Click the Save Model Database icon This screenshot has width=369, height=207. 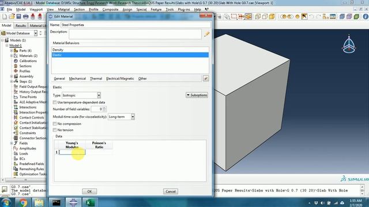18,17
